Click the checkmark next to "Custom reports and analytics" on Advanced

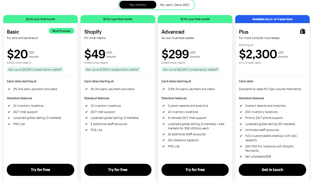163,106
